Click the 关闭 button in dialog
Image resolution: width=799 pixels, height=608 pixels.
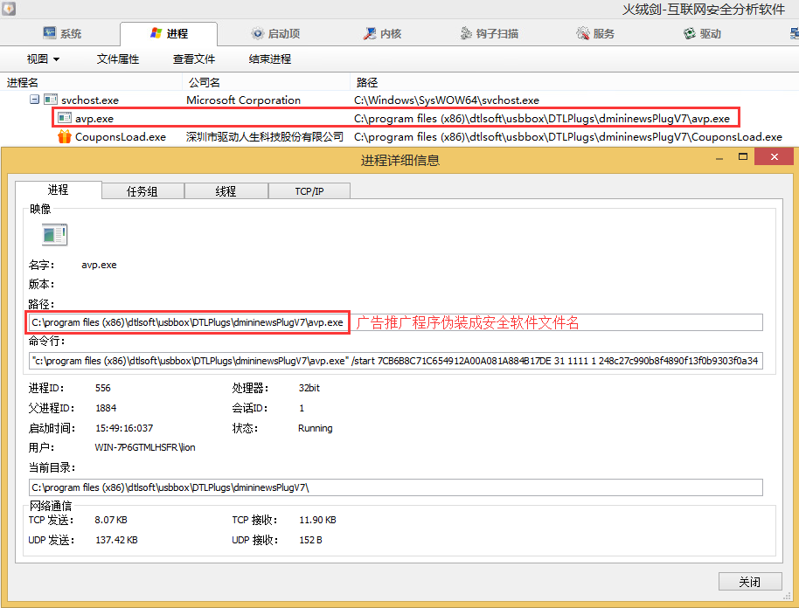click(749, 582)
